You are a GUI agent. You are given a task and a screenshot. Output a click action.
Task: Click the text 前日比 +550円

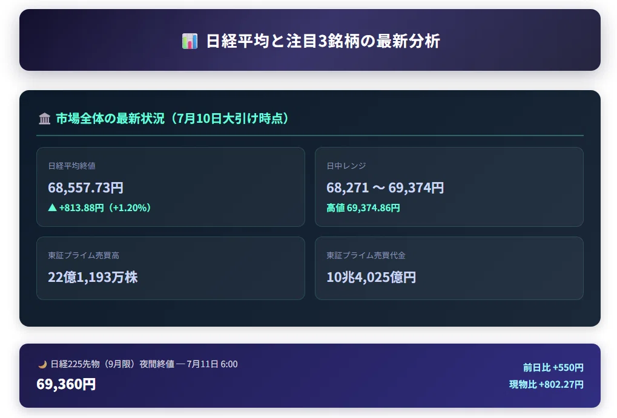tap(553, 368)
